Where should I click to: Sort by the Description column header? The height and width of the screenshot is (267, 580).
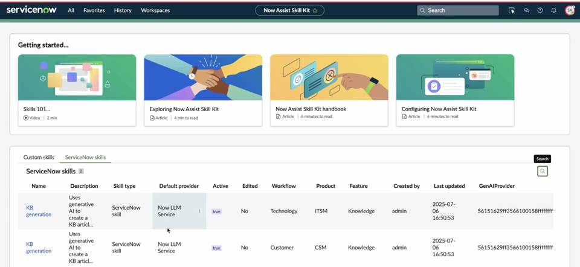point(84,186)
